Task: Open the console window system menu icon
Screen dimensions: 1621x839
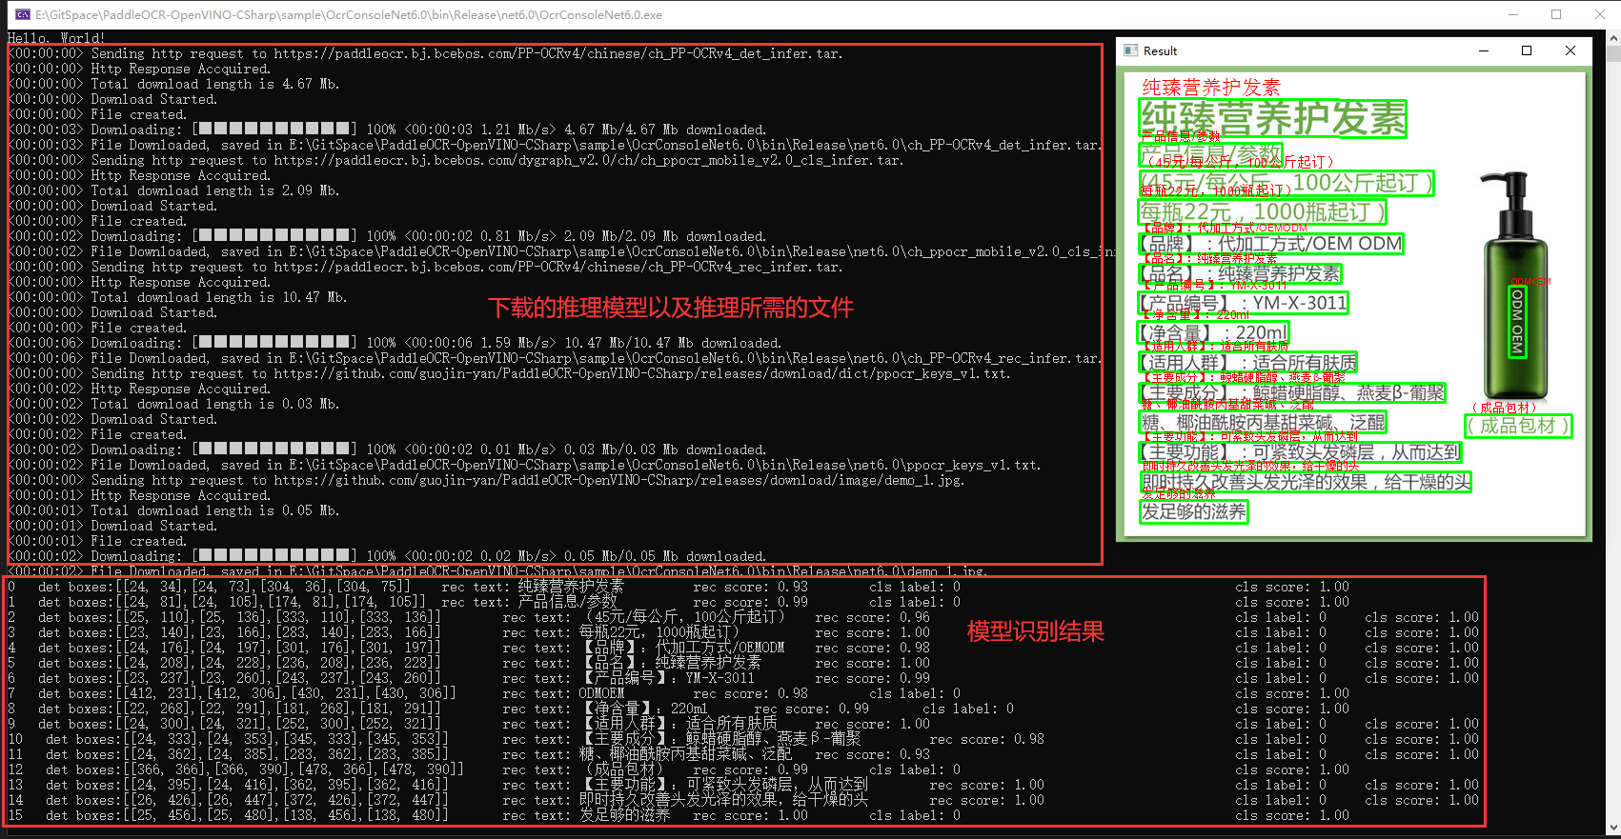Action: pyautogui.click(x=23, y=14)
